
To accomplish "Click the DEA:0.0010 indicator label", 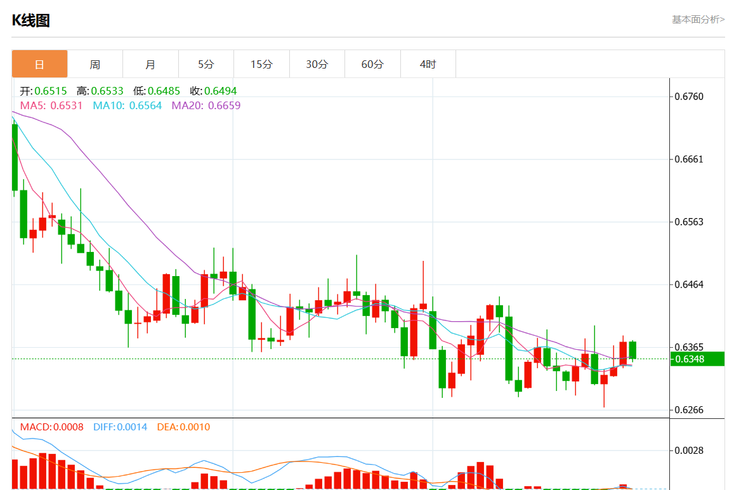I will pyautogui.click(x=183, y=427).
